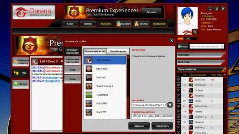The width and height of the screenshot is (239, 134).
Task: Select Игровые настройки in the settings sidebar
Action: [x=72, y=51]
